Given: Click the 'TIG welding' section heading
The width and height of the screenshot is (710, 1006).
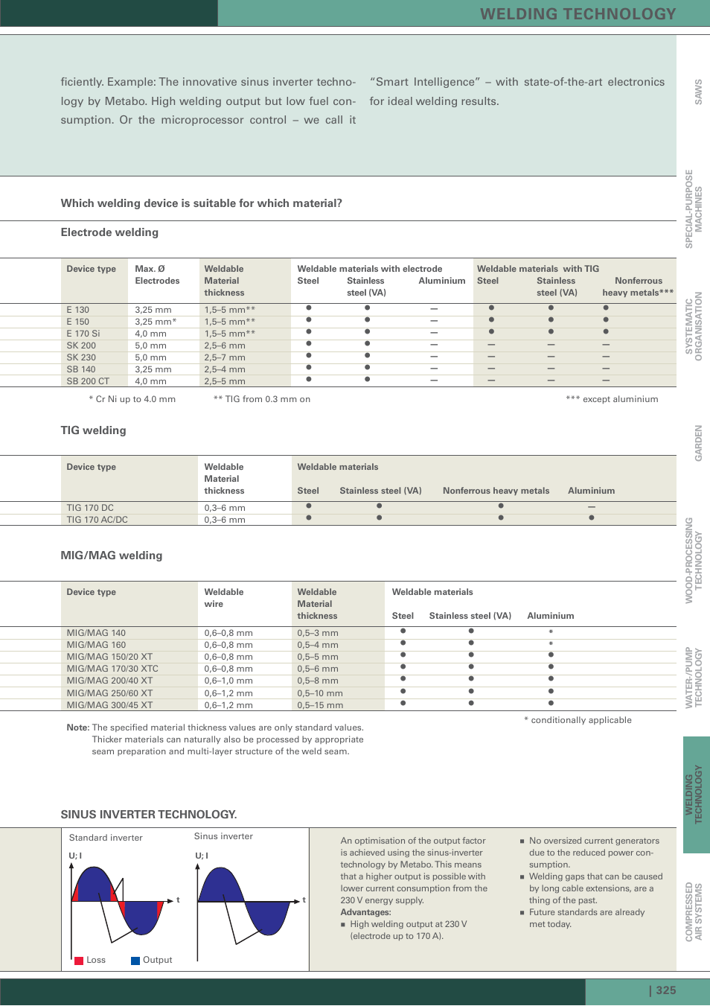Looking at the screenshot, I should click(x=93, y=430).
